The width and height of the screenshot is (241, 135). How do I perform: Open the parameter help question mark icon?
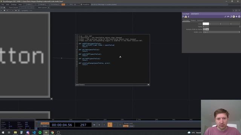click(183, 16)
